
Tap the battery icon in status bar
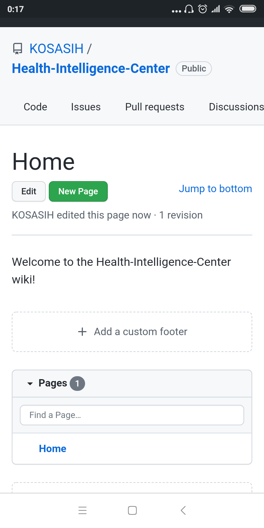[x=247, y=9]
